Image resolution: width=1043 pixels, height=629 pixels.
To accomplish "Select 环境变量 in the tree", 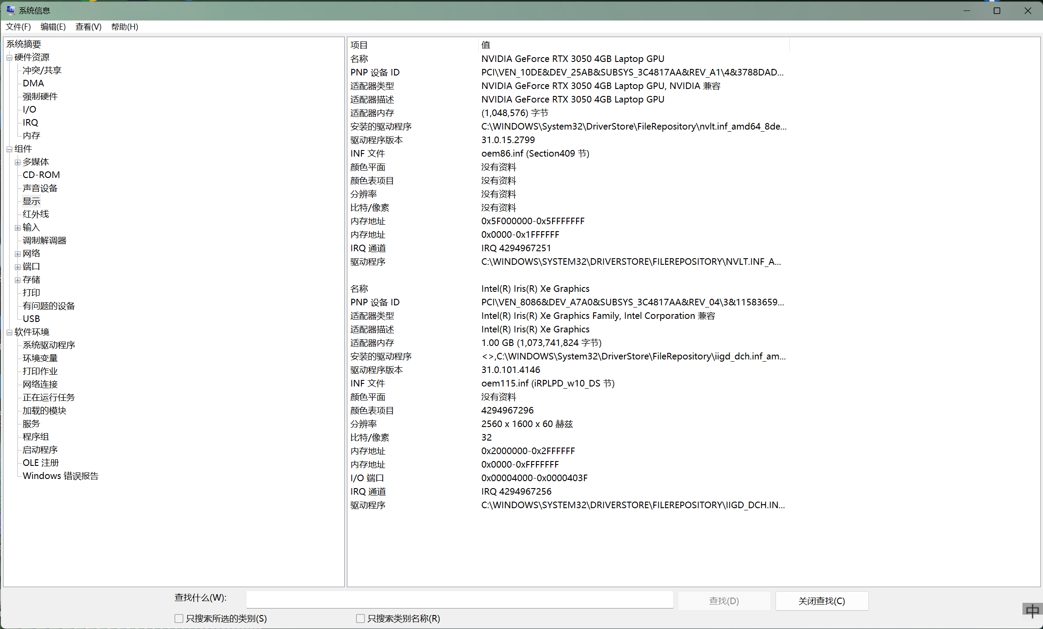I will click(40, 358).
